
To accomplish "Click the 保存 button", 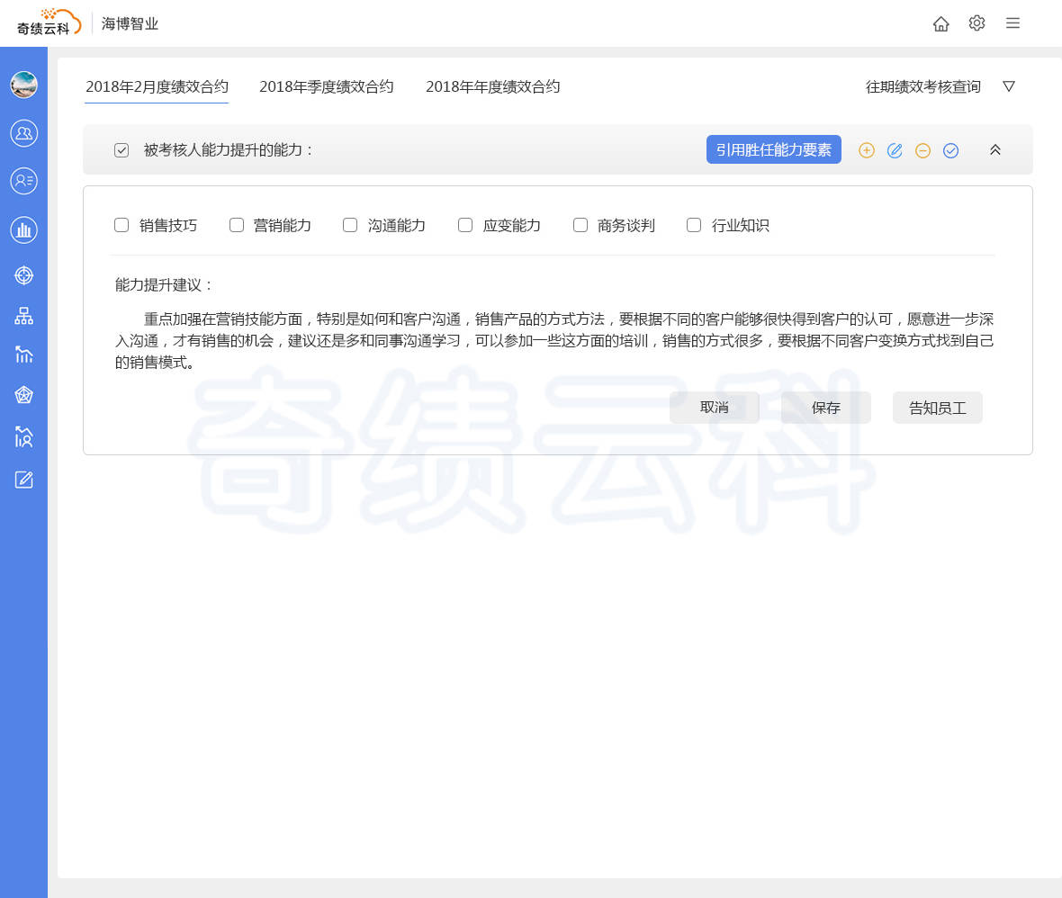I will (x=825, y=408).
